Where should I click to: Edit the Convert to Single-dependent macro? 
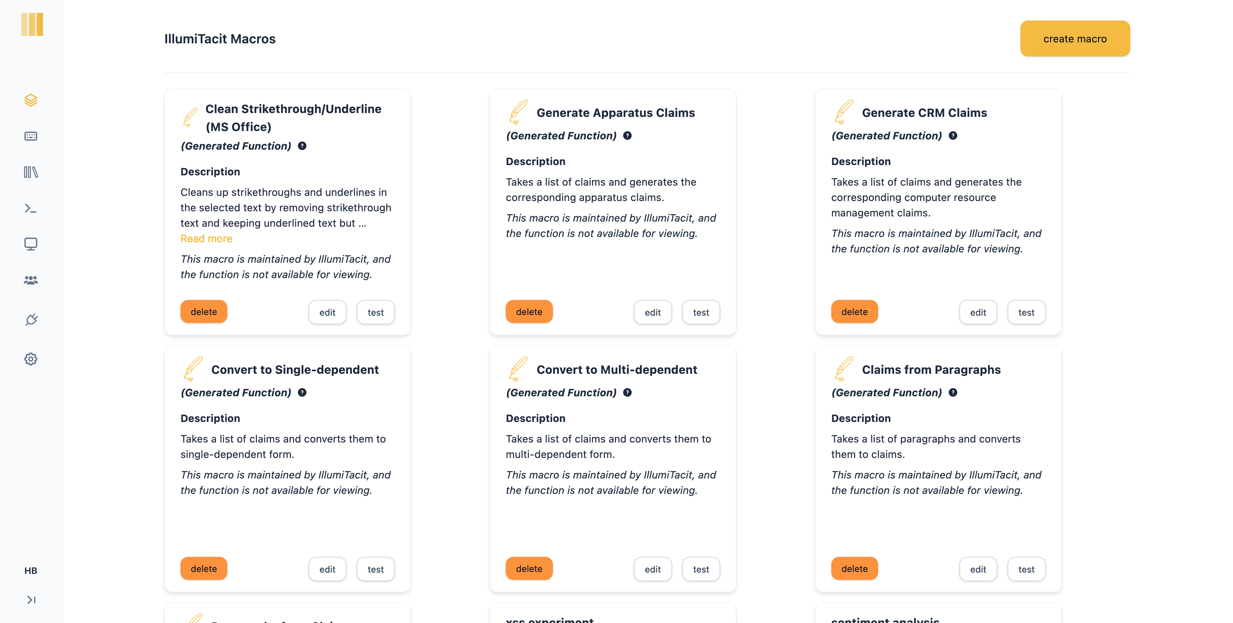(x=327, y=569)
